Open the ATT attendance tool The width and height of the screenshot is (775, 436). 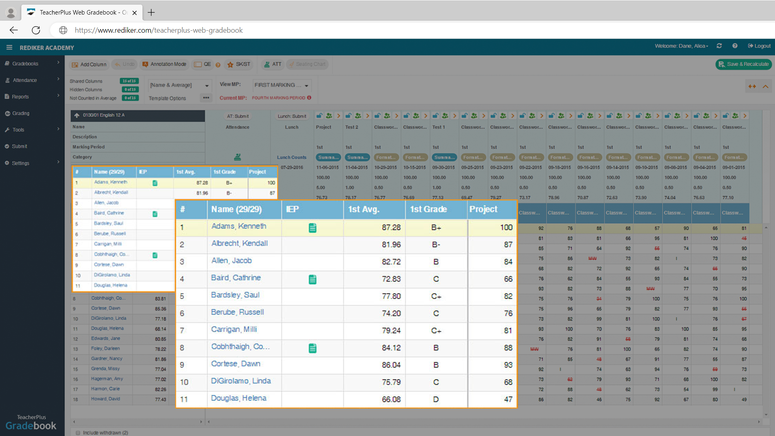[272, 64]
